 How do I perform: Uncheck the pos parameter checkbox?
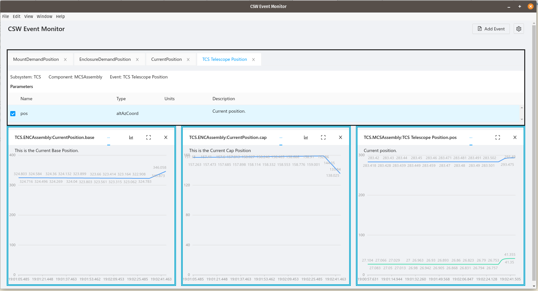coord(13,114)
